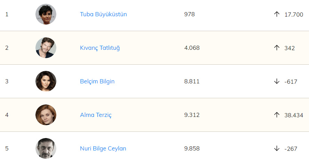Click the up arrow next to 342
The image size is (309, 165).
(277, 48)
